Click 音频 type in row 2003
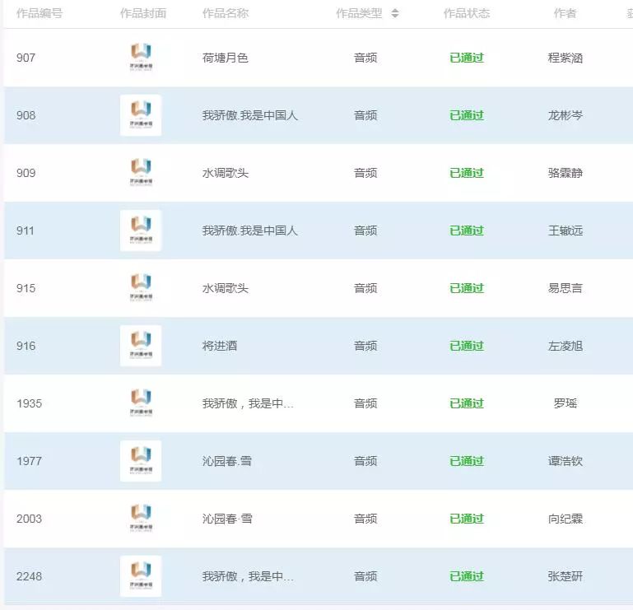 point(365,519)
